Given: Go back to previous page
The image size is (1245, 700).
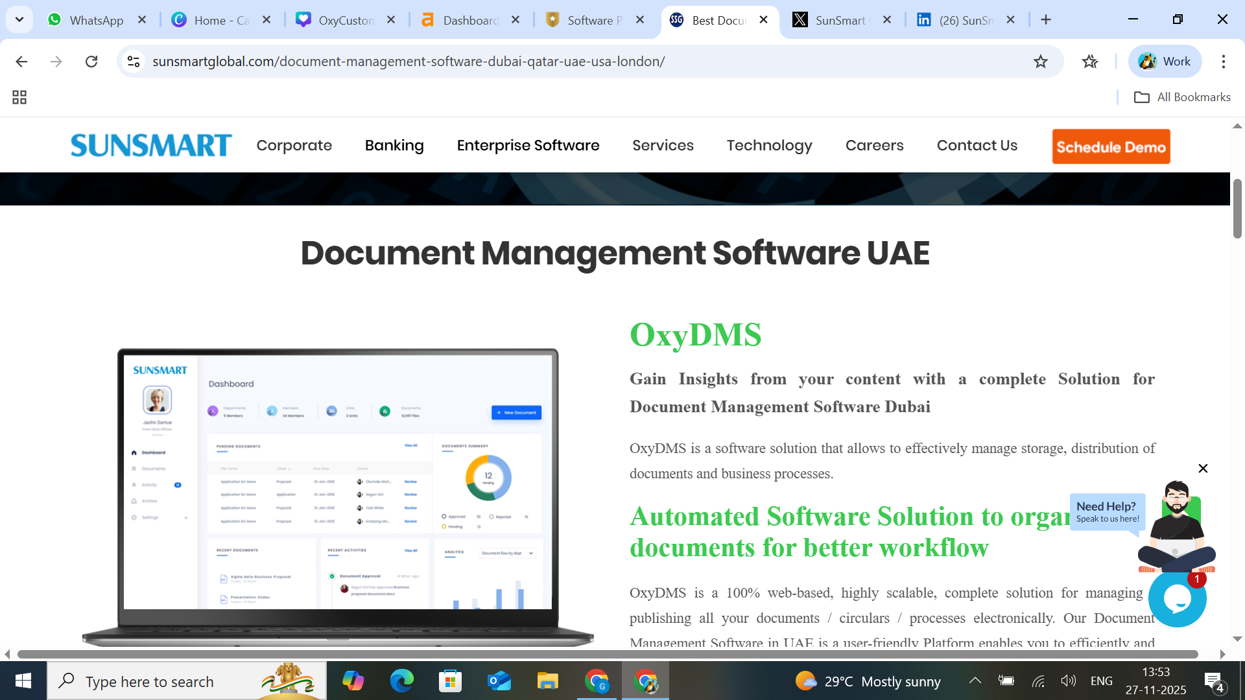Looking at the screenshot, I should coord(21,62).
